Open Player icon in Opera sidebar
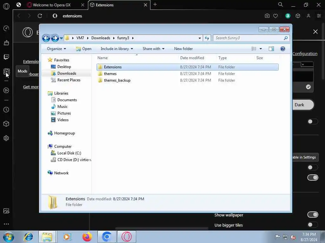 click(x=6, y=90)
